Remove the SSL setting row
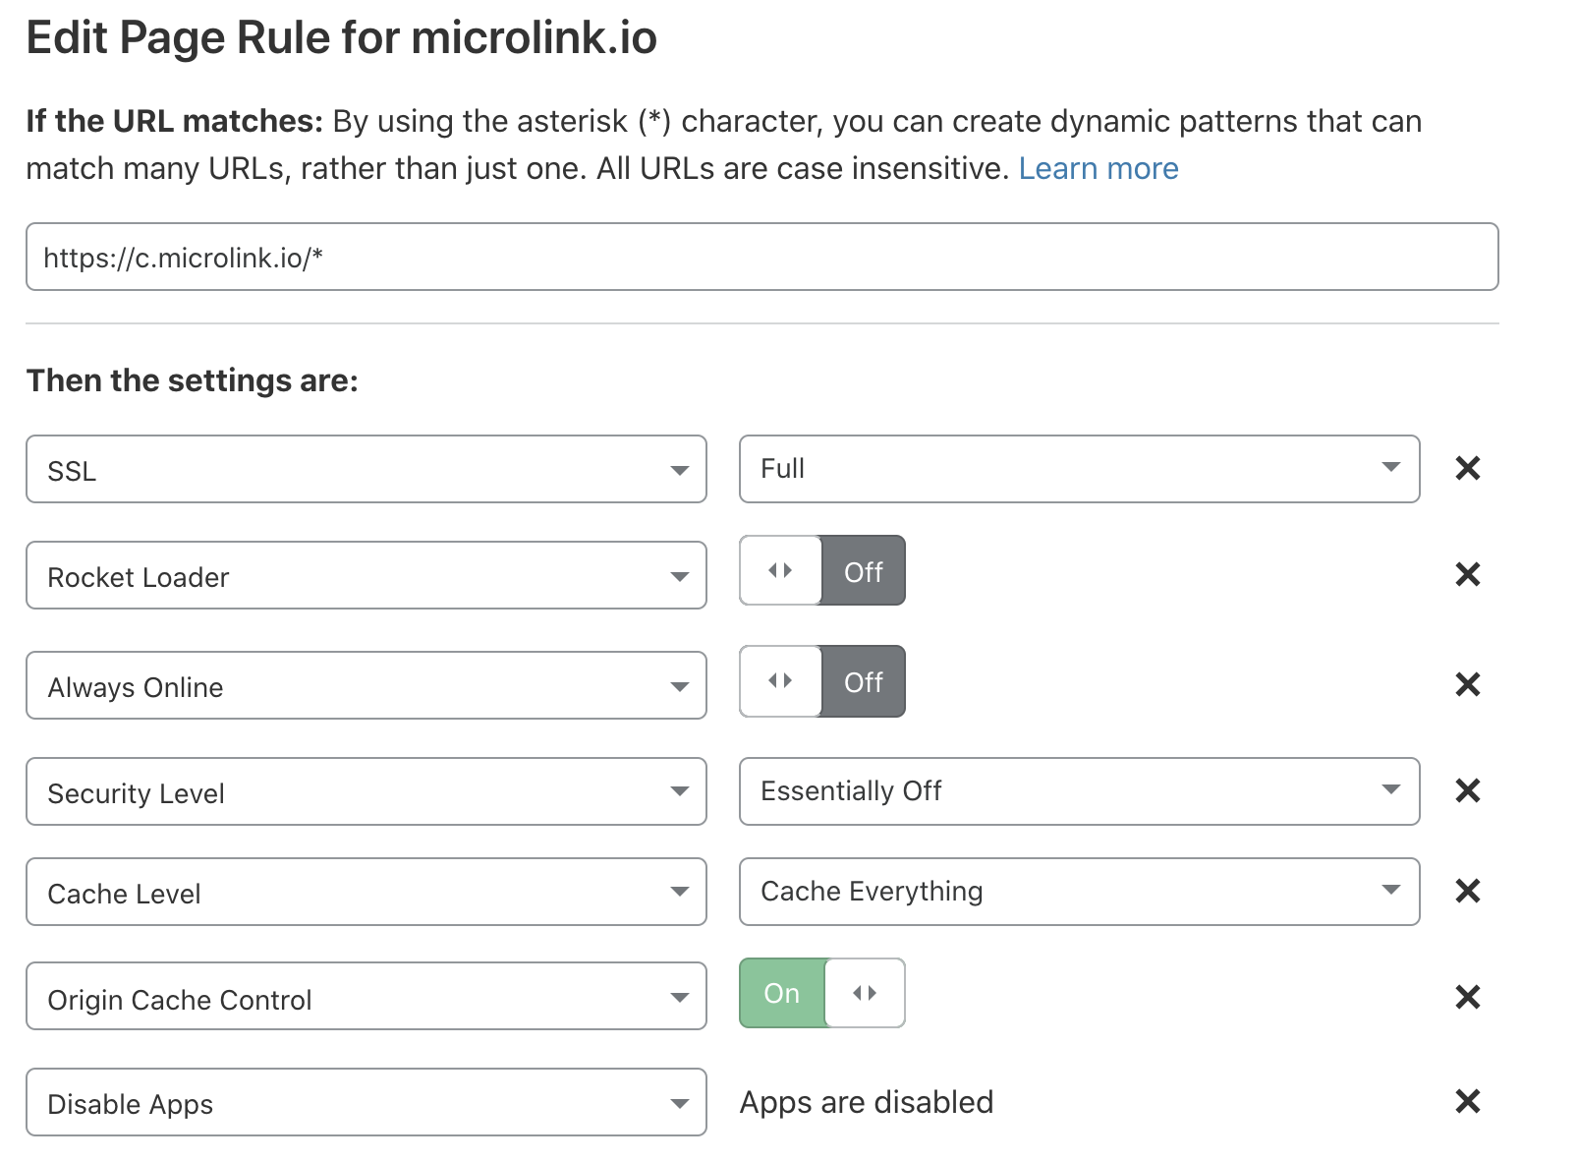 click(x=1467, y=469)
